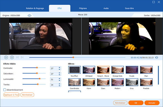163x107 pixels.
Task: Apply the Stars filter
Action: coord(103,82)
